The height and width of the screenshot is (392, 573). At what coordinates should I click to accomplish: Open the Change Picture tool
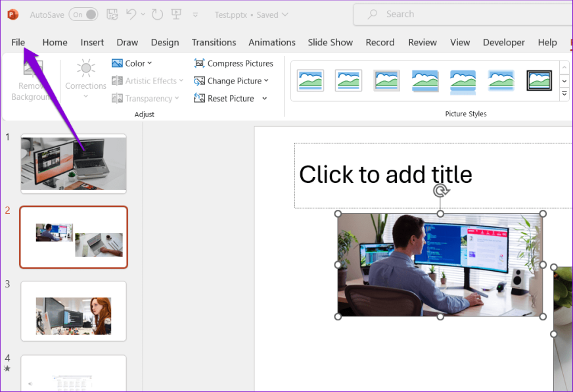(229, 80)
